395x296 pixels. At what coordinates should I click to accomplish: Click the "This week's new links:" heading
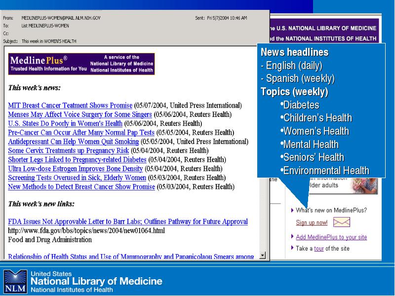[x=41, y=204]
